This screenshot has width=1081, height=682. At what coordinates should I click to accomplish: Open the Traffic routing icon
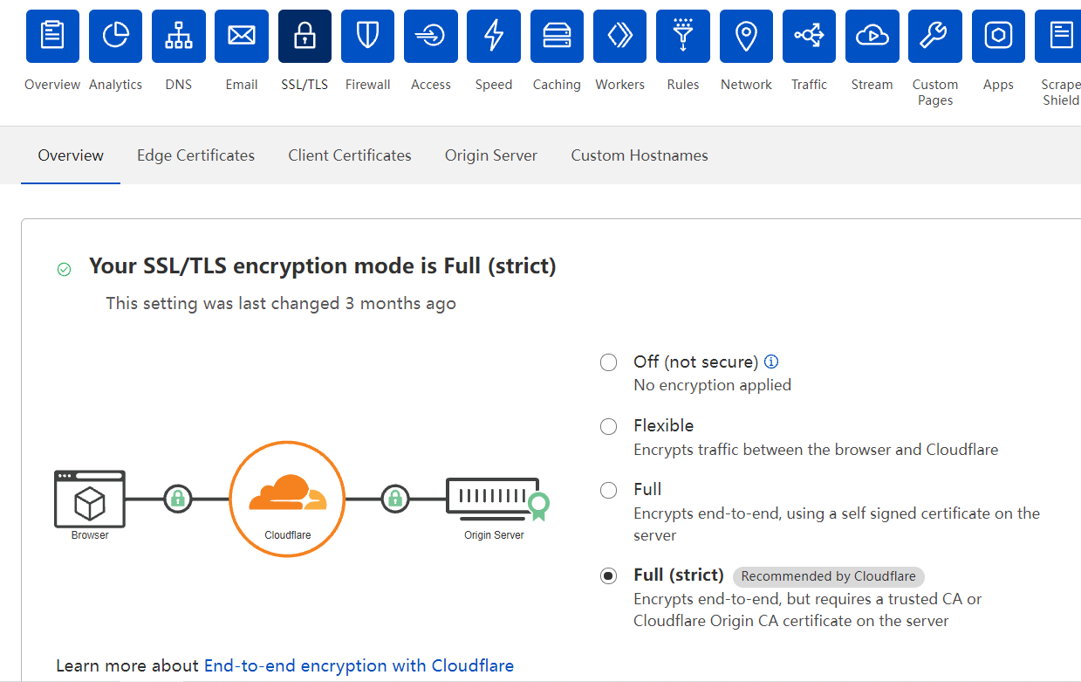[x=810, y=36]
